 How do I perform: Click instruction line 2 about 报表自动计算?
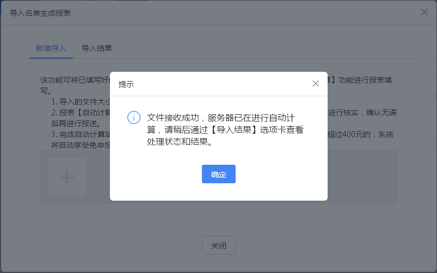(x=82, y=113)
